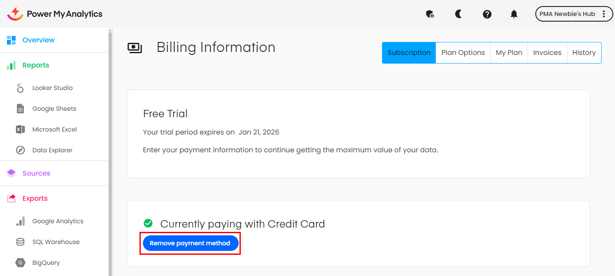Click the Power My Analytics logo
Screen dimensions: 615x276
55,14
